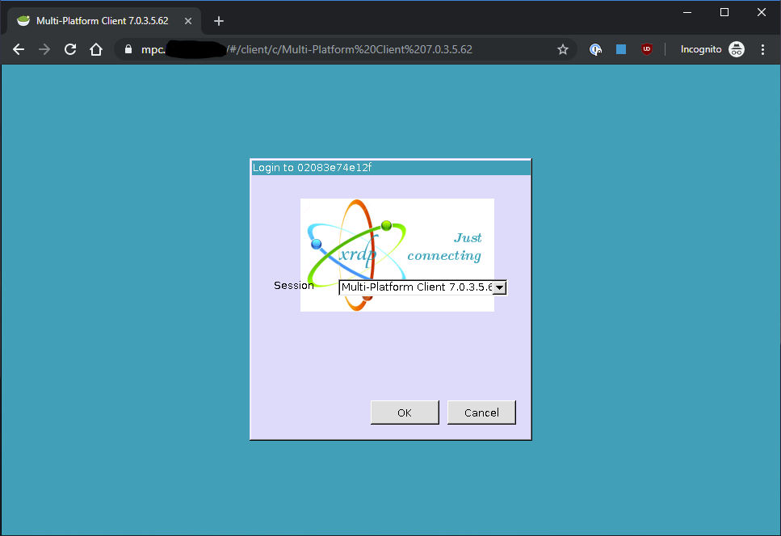Click the 'Login to 02083e74e12f' title bar
Screen dimensions: 781x536
coord(391,168)
